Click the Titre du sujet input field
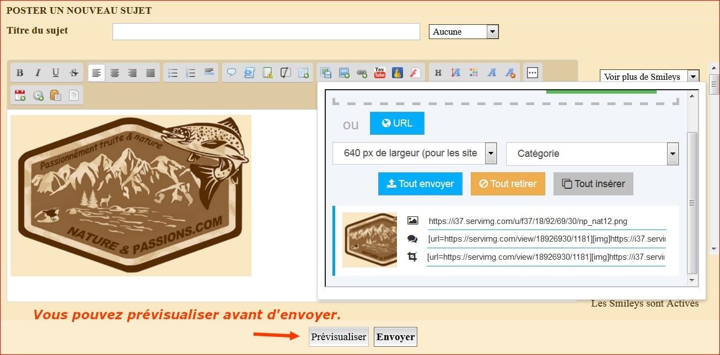 click(x=266, y=31)
